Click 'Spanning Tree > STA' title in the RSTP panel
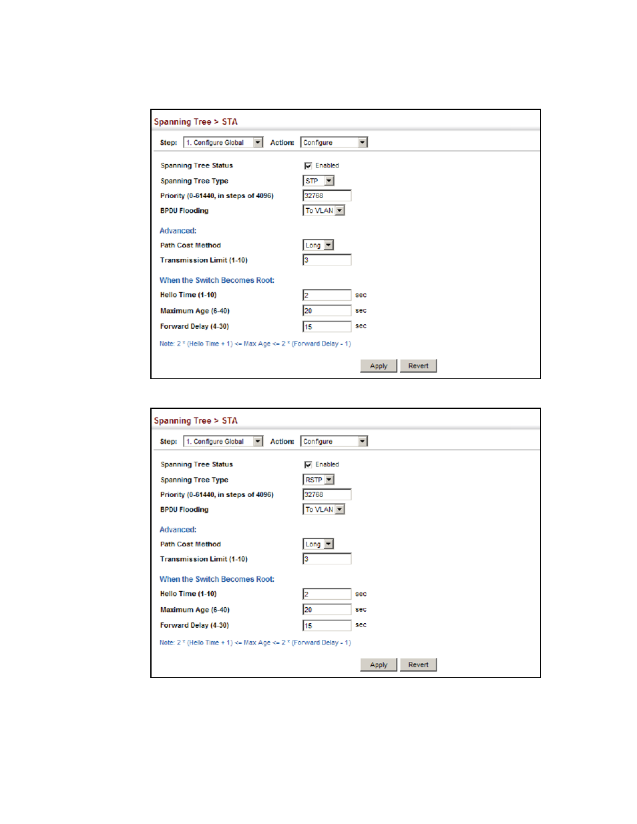The height and width of the screenshot is (824, 637). pos(196,421)
